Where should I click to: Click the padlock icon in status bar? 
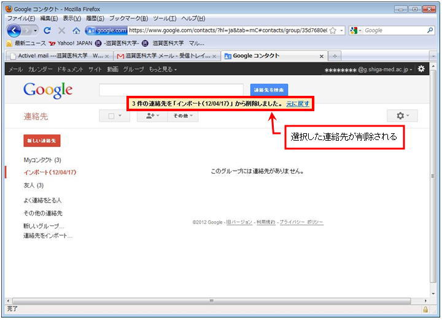(x=425, y=310)
